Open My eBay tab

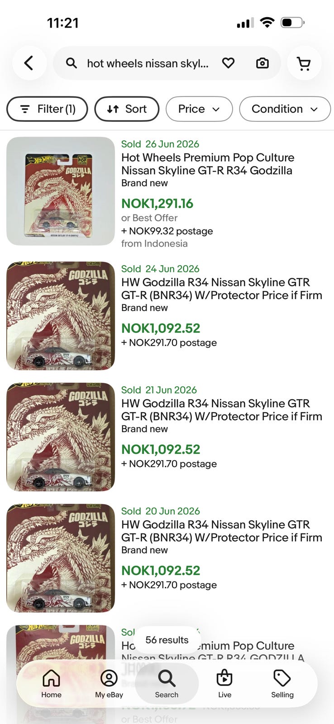[x=109, y=684]
